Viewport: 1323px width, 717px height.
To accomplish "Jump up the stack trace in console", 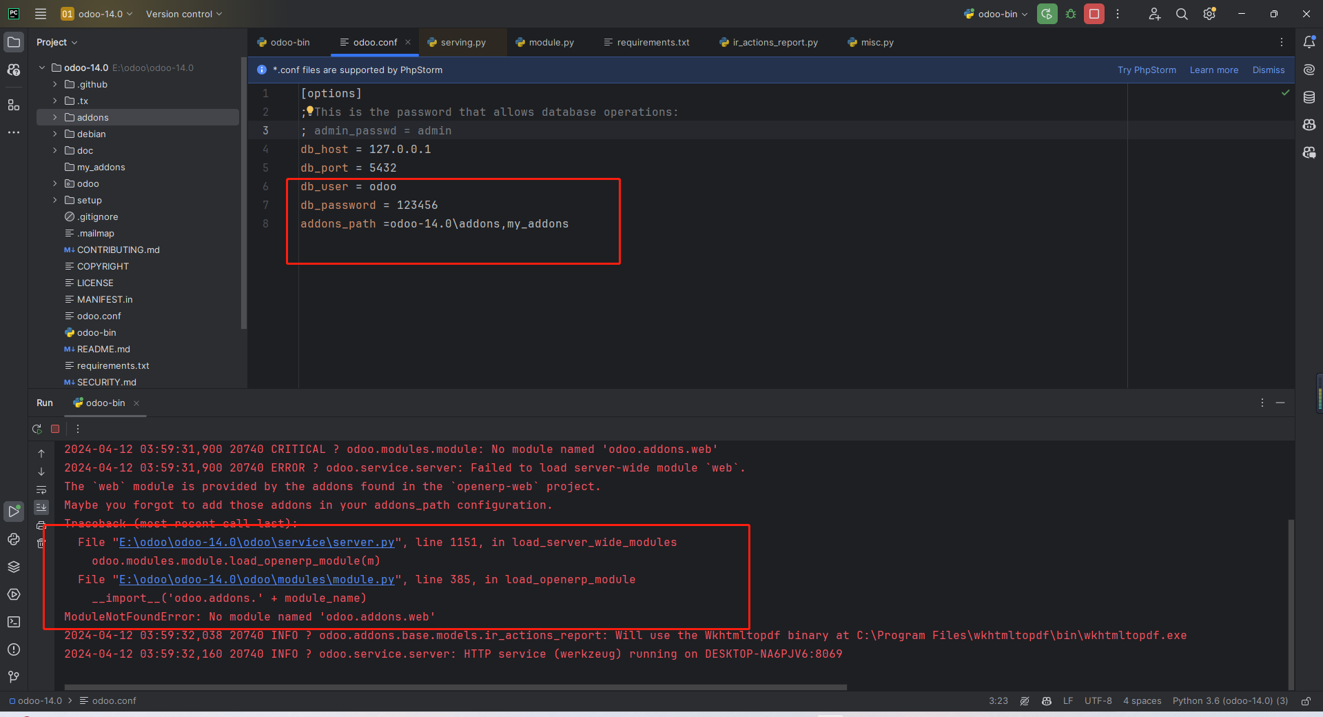I will click(x=41, y=454).
